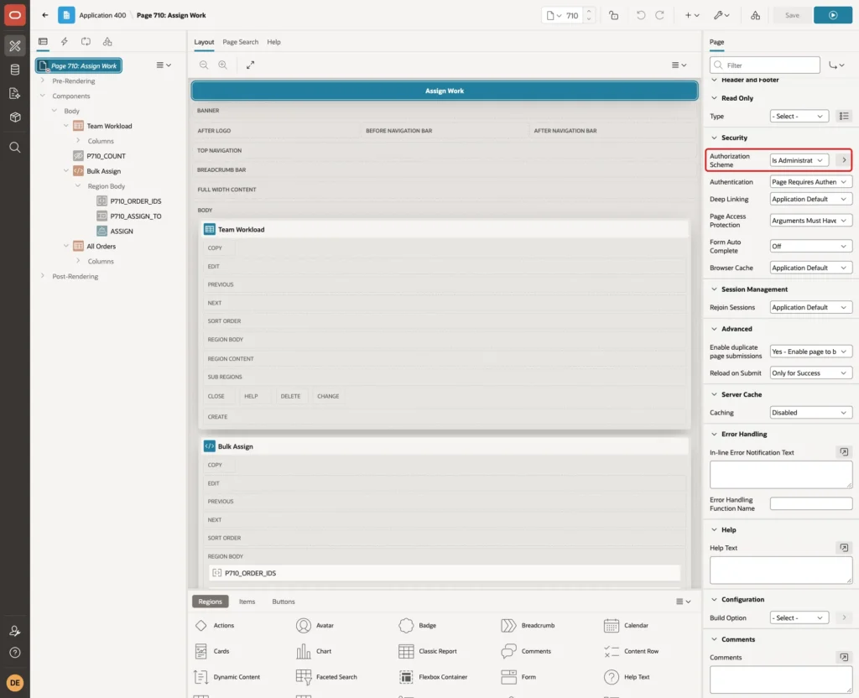
Task: Click the DE user avatar
Action: (15, 683)
